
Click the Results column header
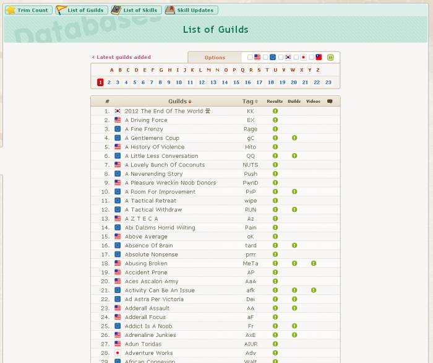pos(275,102)
